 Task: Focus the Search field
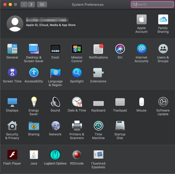tap(152, 4)
